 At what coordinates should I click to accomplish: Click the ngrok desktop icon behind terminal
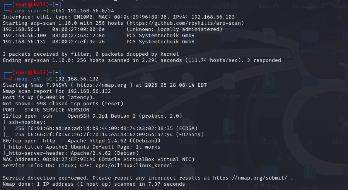tap(147, 87)
